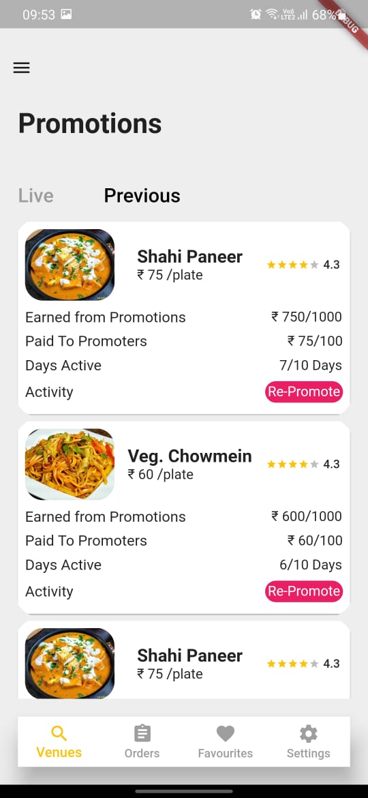The height and width of the screenshot is (798, 368).
Task: Open the first Shahi Paneer dish photo
Action: [x=70, y=265]
